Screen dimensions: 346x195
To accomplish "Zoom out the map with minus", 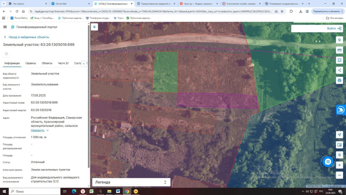I will click(340, 175).
